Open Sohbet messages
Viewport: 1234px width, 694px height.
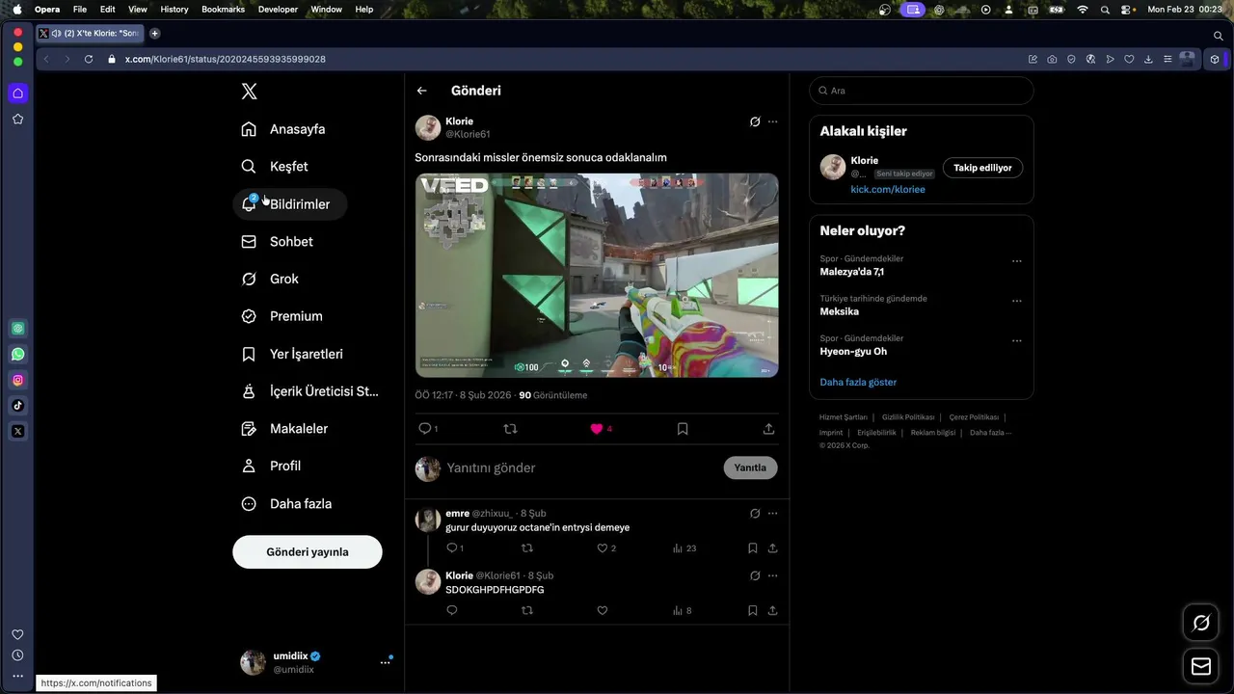pyautogui.click(x=278, y=242)
